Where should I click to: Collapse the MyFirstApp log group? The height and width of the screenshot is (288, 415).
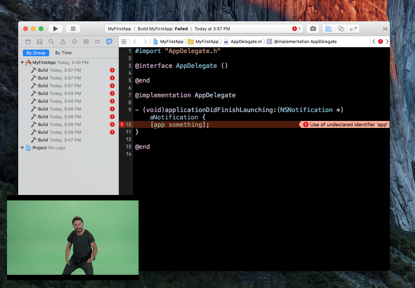coord(22,62)
